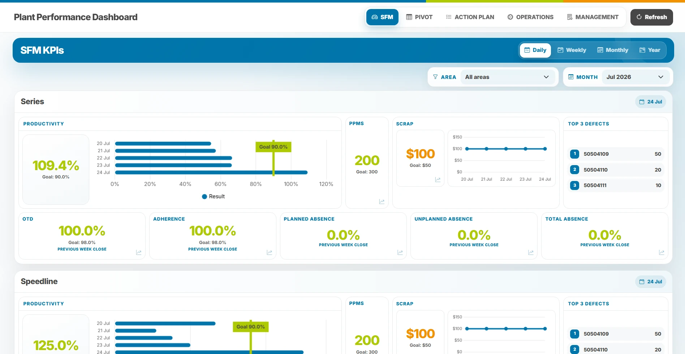This screenshot has height=354, width=685.
Task: Click the 20 Jul bar in Series productivity
Action: click(163, 143)
